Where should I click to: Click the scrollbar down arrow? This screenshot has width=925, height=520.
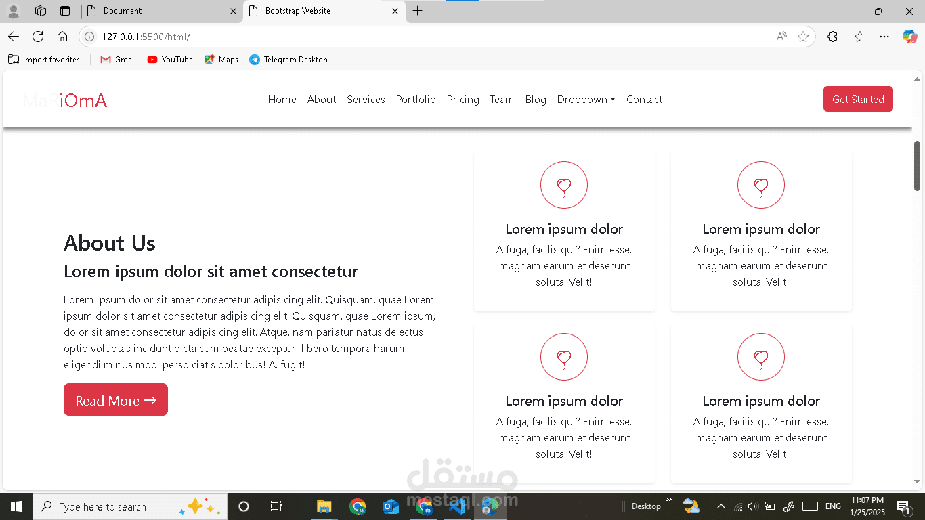pyautogui.click(x=918, y=482)
